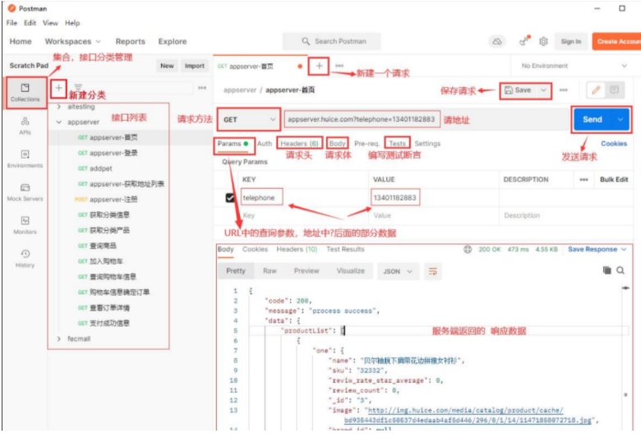This screenshot has width=641, height=438.
Task: Click the satellite capture requests icon
Action: tap(524, 41)
